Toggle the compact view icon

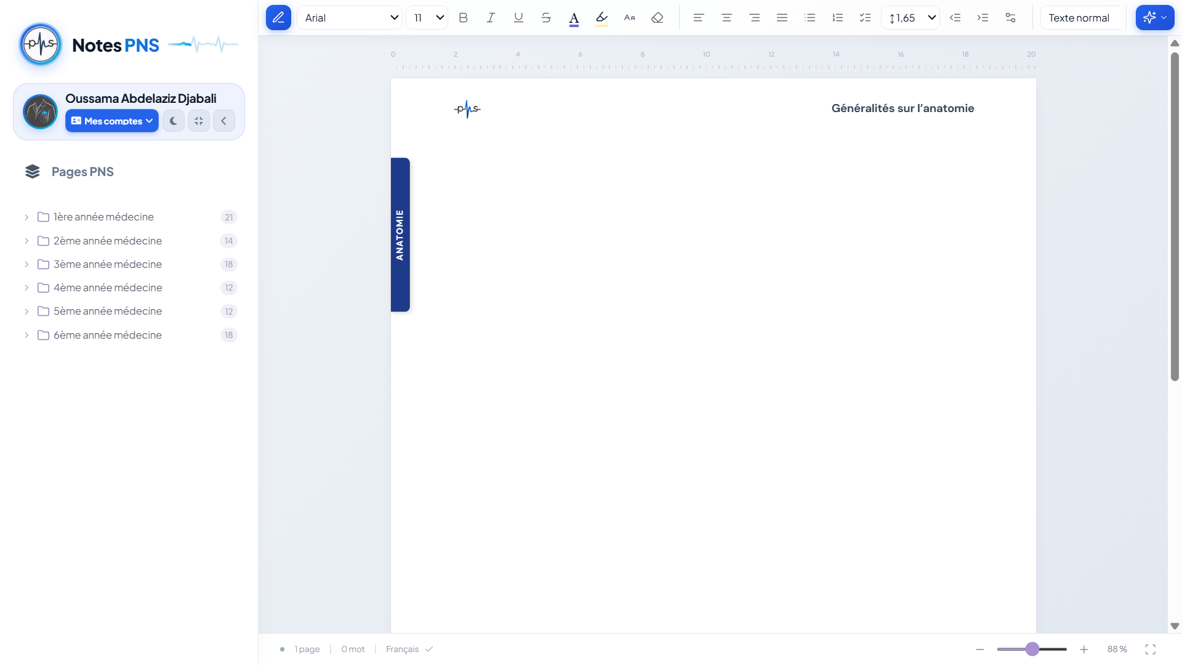point(199,121)
